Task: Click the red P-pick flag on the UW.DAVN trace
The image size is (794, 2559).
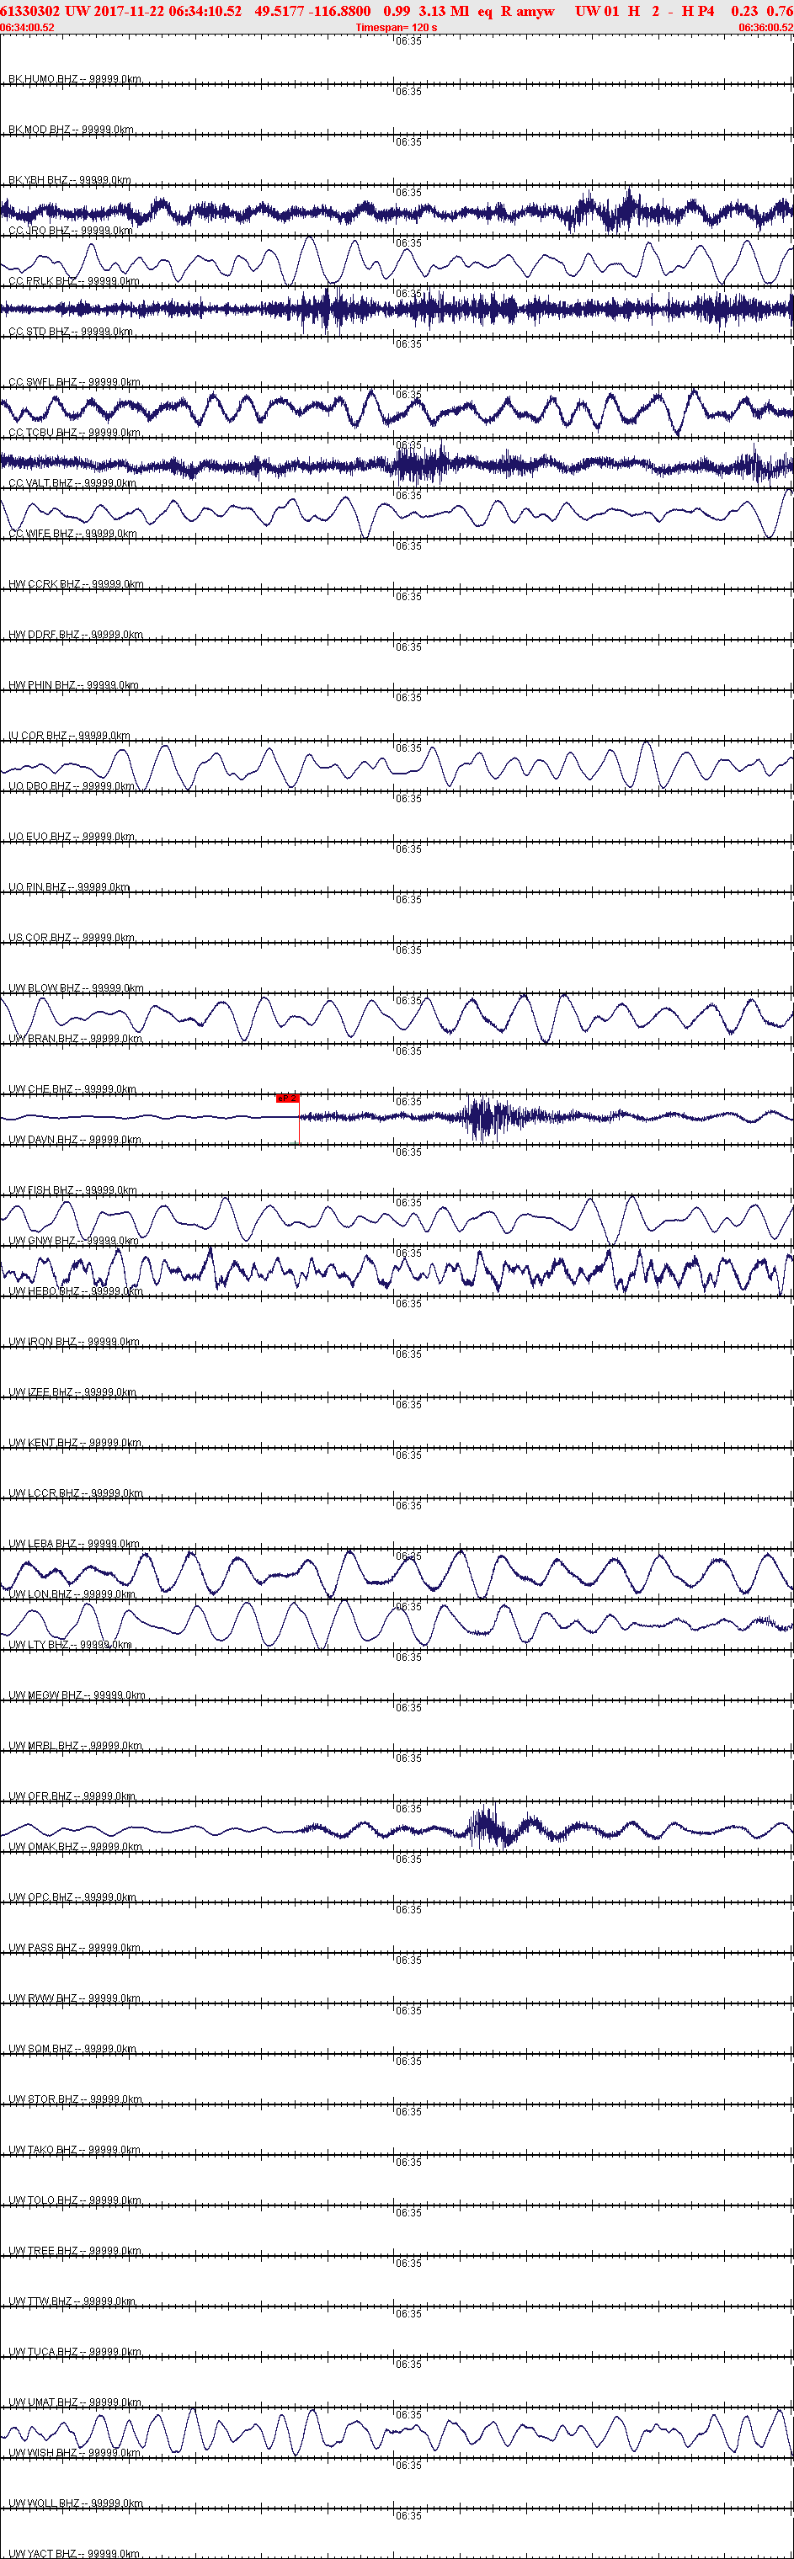Action: tap(287, 1098)
